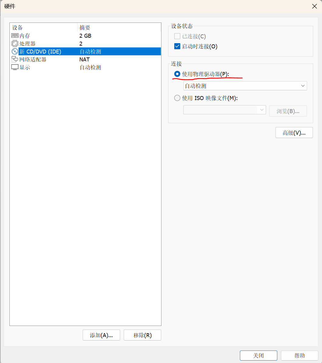Click the processor (处理器) chip icon
Viewport: 322px width, 363px height.
(15, 43)
